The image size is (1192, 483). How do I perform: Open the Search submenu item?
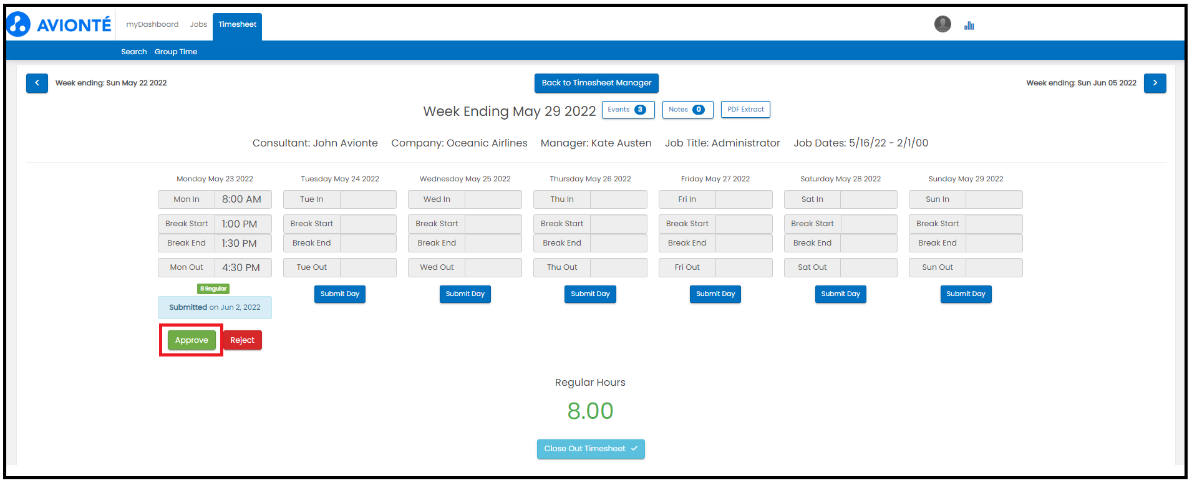134,52
